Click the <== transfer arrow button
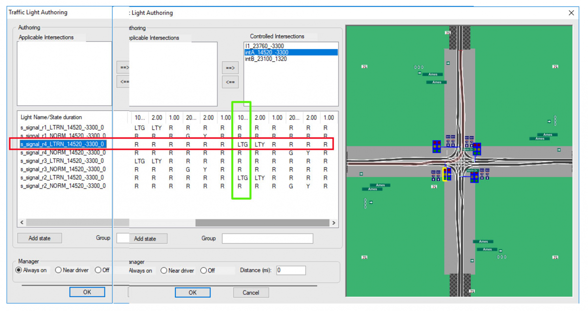Screen dimensions: 588x311 (x=230, y=82)
